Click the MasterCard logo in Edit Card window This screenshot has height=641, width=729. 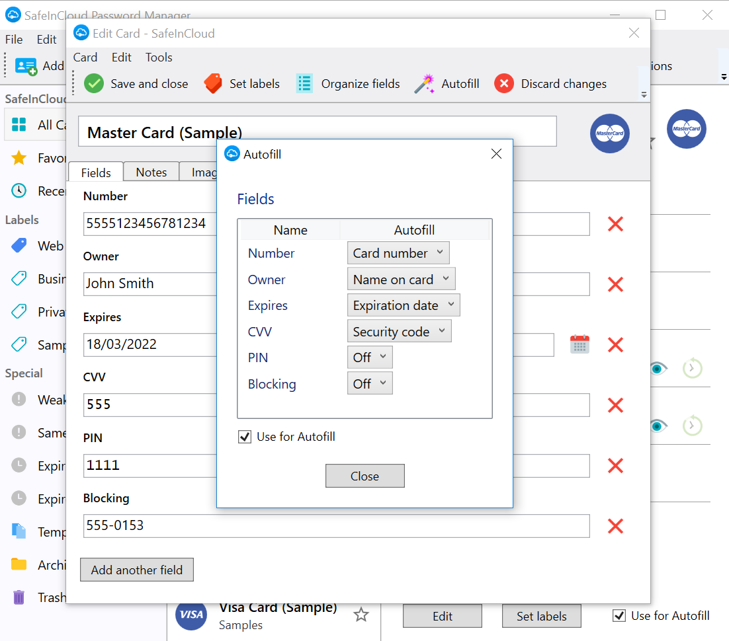610,133
